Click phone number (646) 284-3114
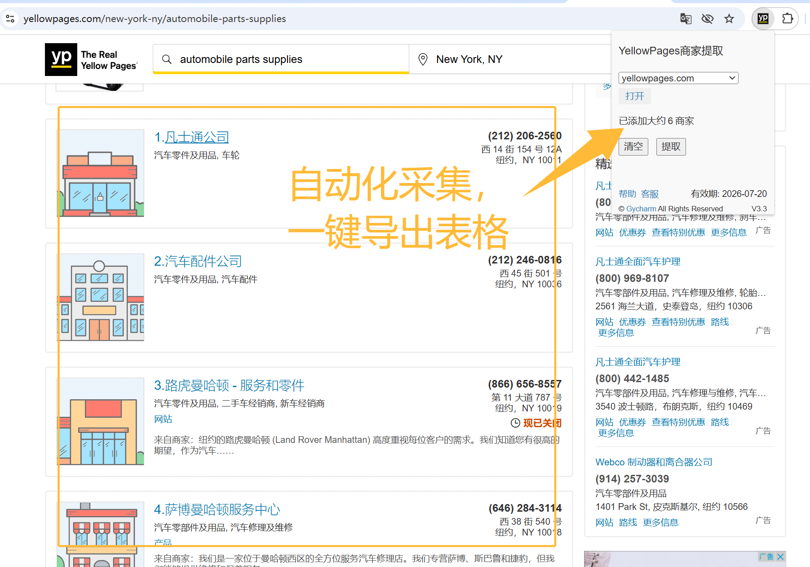Image resolution: width=810 pixels, height=567 pixels. [x=525, y=508]
